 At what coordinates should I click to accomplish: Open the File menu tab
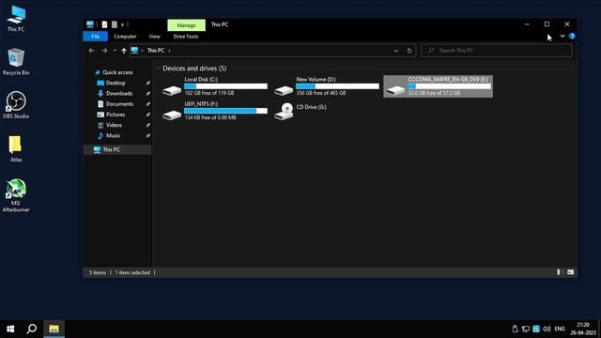coord(96,37)
